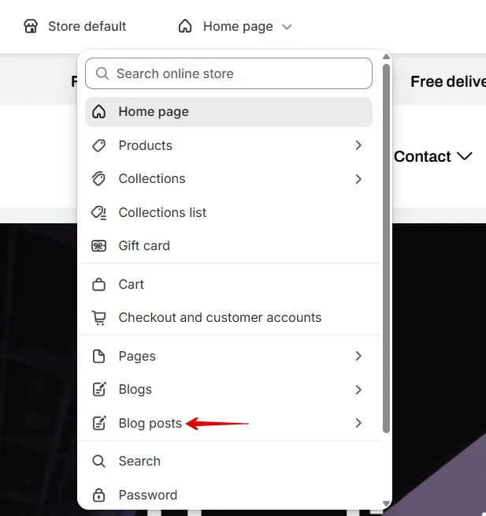This screenshot has height=516, width=486.
Task: Expand Pages submenu chevron
Action: [358, 356]
